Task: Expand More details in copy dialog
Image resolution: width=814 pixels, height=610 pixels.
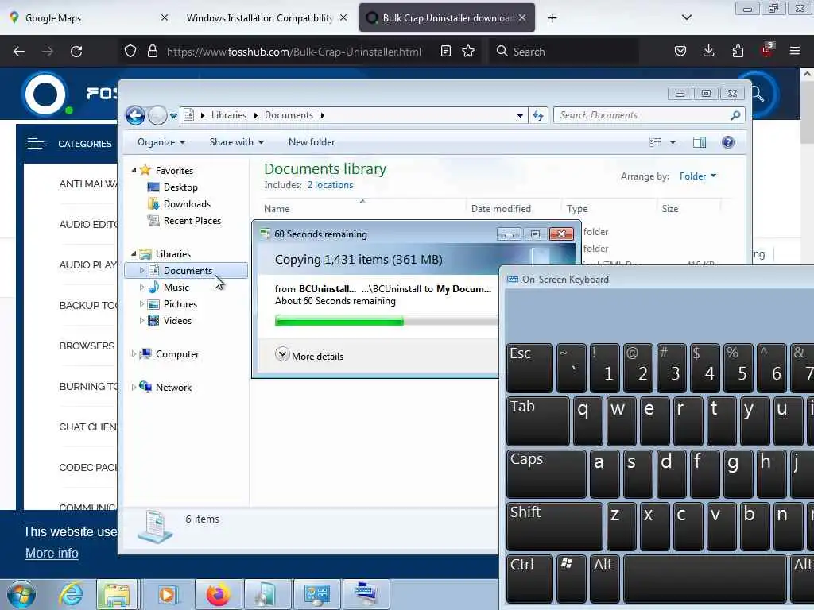Action: coord(310,356)
